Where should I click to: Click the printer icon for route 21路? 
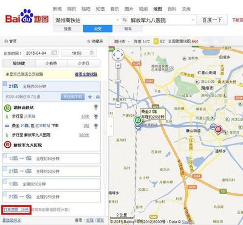[98, 97]
